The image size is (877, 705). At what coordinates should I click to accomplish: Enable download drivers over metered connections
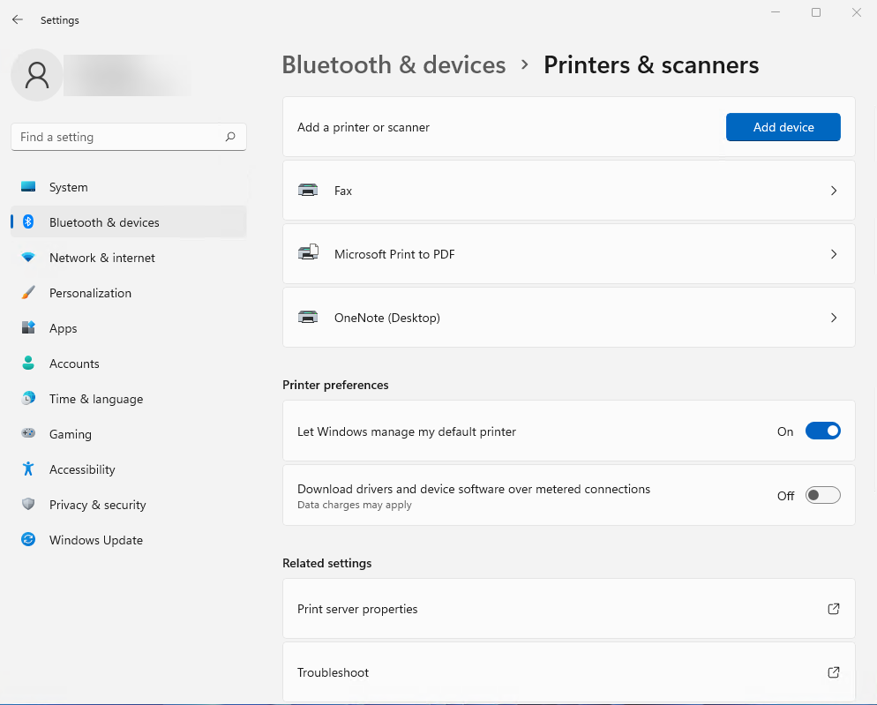tap(823, 495)
